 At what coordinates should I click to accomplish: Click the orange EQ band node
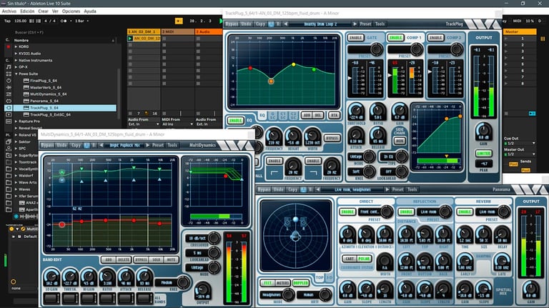click(x=271, y=81)
